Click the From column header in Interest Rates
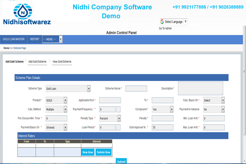Viewport: 246px width, 164px height. 26,141
